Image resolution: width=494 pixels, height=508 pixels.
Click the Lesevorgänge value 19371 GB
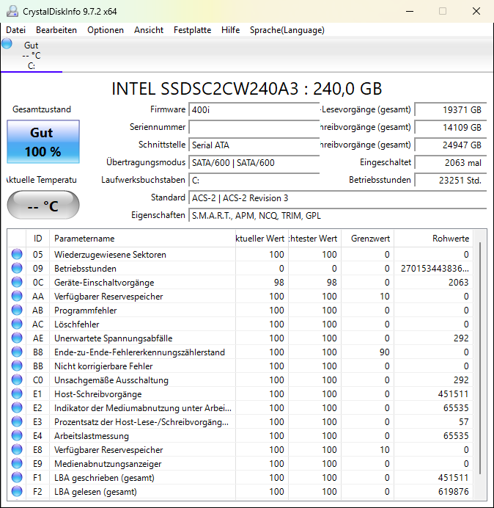coord(450,110)
